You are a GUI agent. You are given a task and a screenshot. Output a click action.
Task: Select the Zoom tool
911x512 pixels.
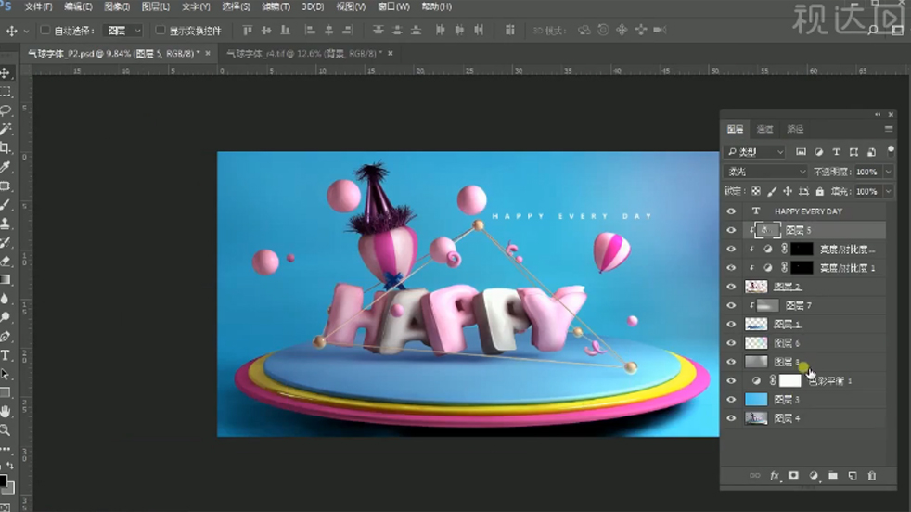[6, 430]
